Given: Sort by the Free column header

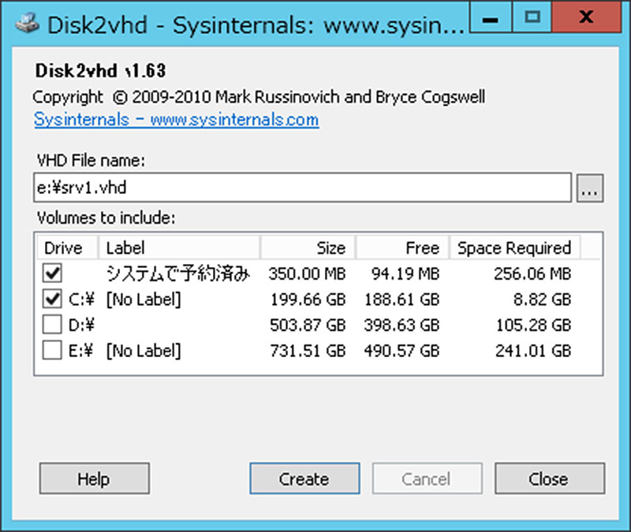Looking at the screenshot, I should click(402, 247).
